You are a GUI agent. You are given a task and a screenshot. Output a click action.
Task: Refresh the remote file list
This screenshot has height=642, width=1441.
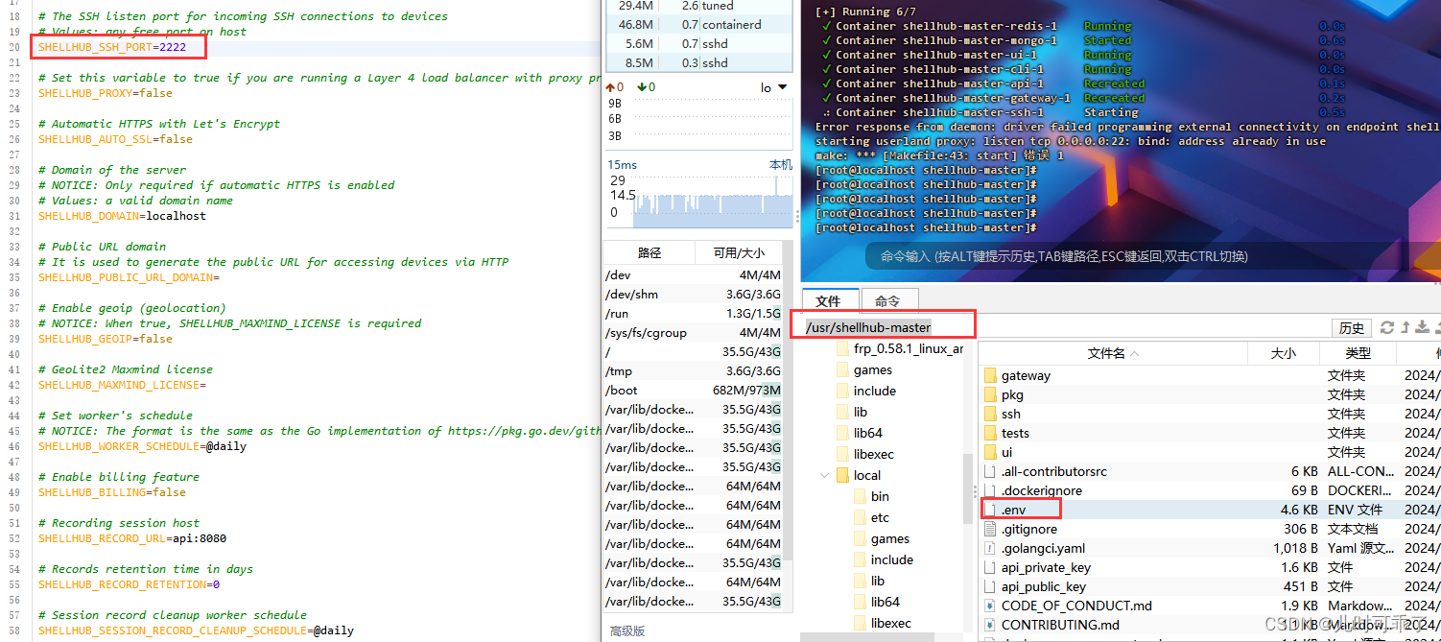pos(1387,327)
